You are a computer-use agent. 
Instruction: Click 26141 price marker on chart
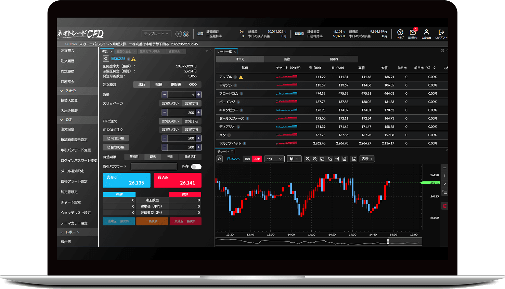click(x=430, y=183)
